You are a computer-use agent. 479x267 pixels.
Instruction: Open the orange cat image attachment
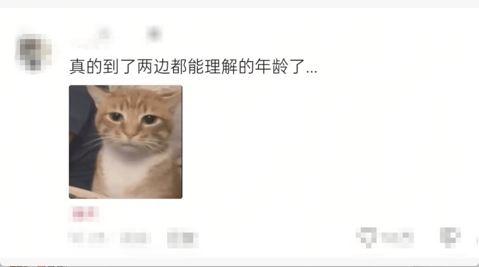(126, 142)
